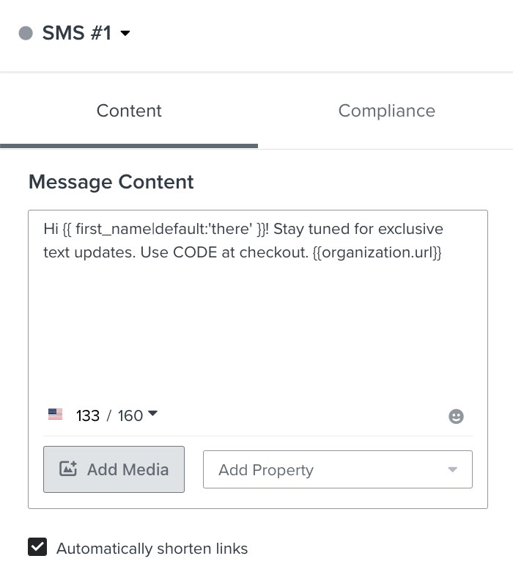The height and width of the screenshot is (575, 513).
Task: Click the 133 / 160 character count
Action: [x=109, y=416]
